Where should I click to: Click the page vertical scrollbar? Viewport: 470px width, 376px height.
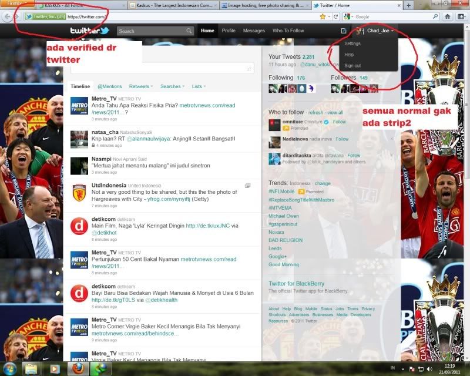pyautogui.click(x=466, y=105)
